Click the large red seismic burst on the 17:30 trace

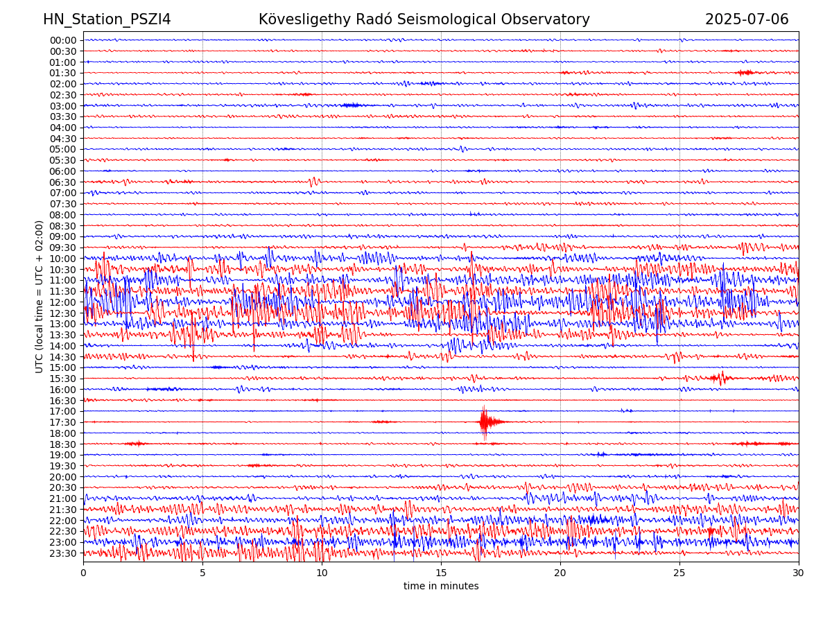click(485, 422)
